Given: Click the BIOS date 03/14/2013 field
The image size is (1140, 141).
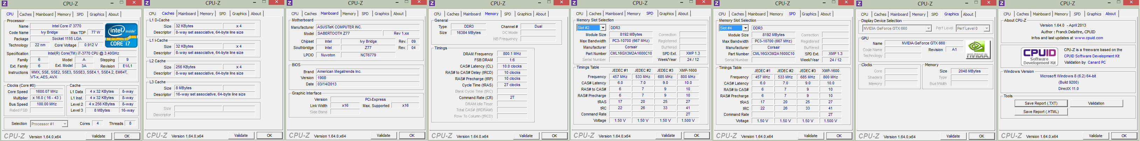Looking at the screenshot, I should click(x=367, y=84).
